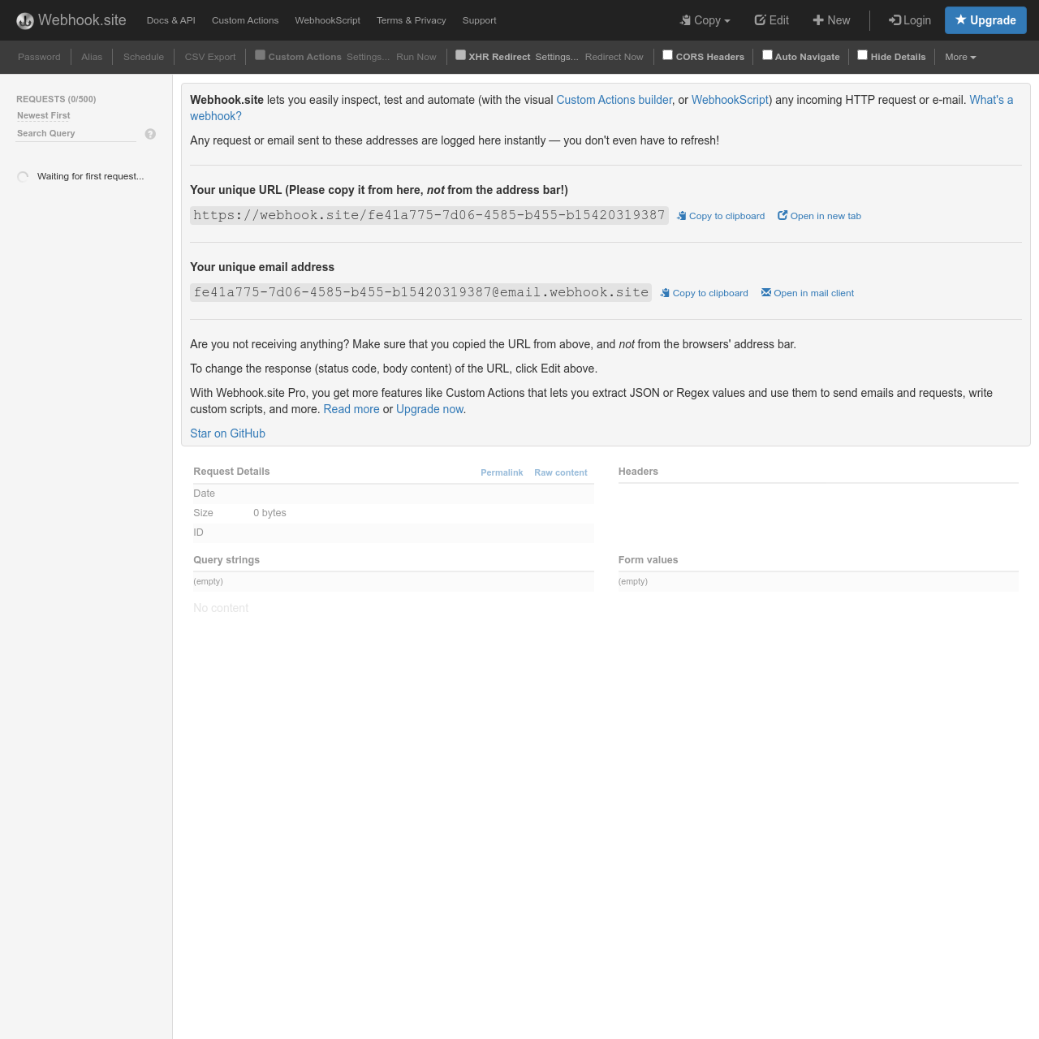This screenshot has height=1039, width=1039.
Task: Open the Raw content link
Action: (x=561, y=472)
